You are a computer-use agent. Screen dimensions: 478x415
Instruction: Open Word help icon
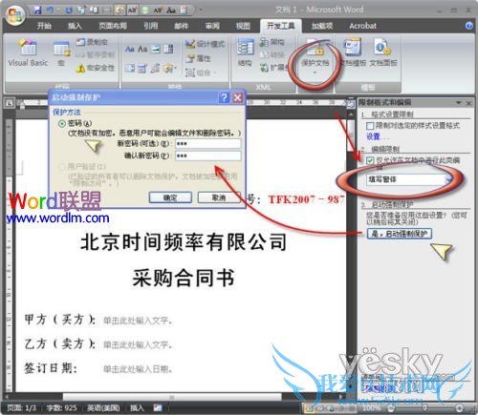[x=468, y=26]
